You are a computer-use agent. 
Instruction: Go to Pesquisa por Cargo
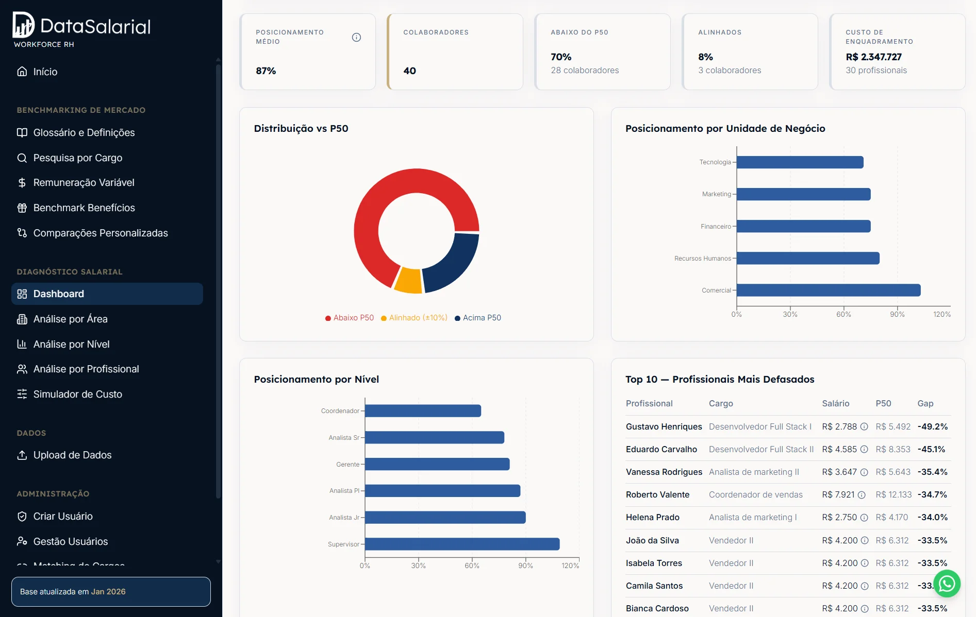click(x=107, y=158)
